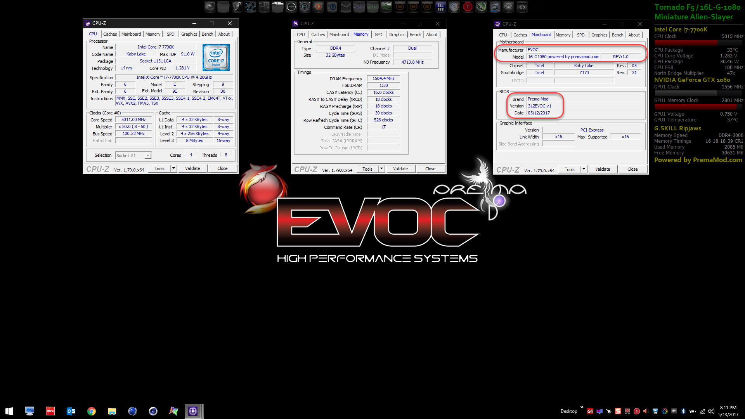This screenshot has width=745, height=419.
Task: Click the Windows Start menu button
Action: click(9, 410)
